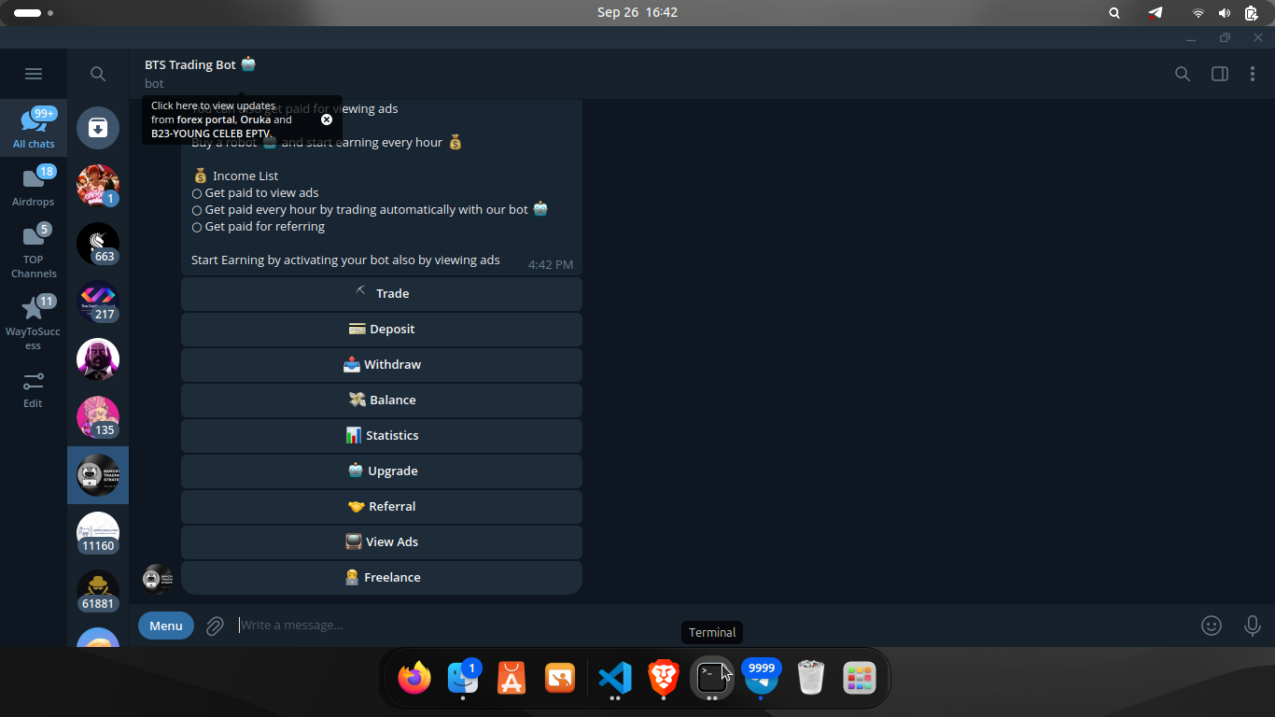
Task: Attach a file with the paperclip icon
Action: (x=215, y=626)
